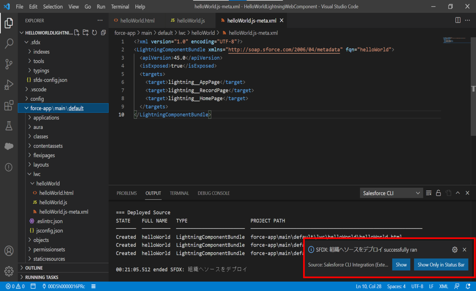
Task: Open the sforce metadata URL link
Action: click(284, 50)
